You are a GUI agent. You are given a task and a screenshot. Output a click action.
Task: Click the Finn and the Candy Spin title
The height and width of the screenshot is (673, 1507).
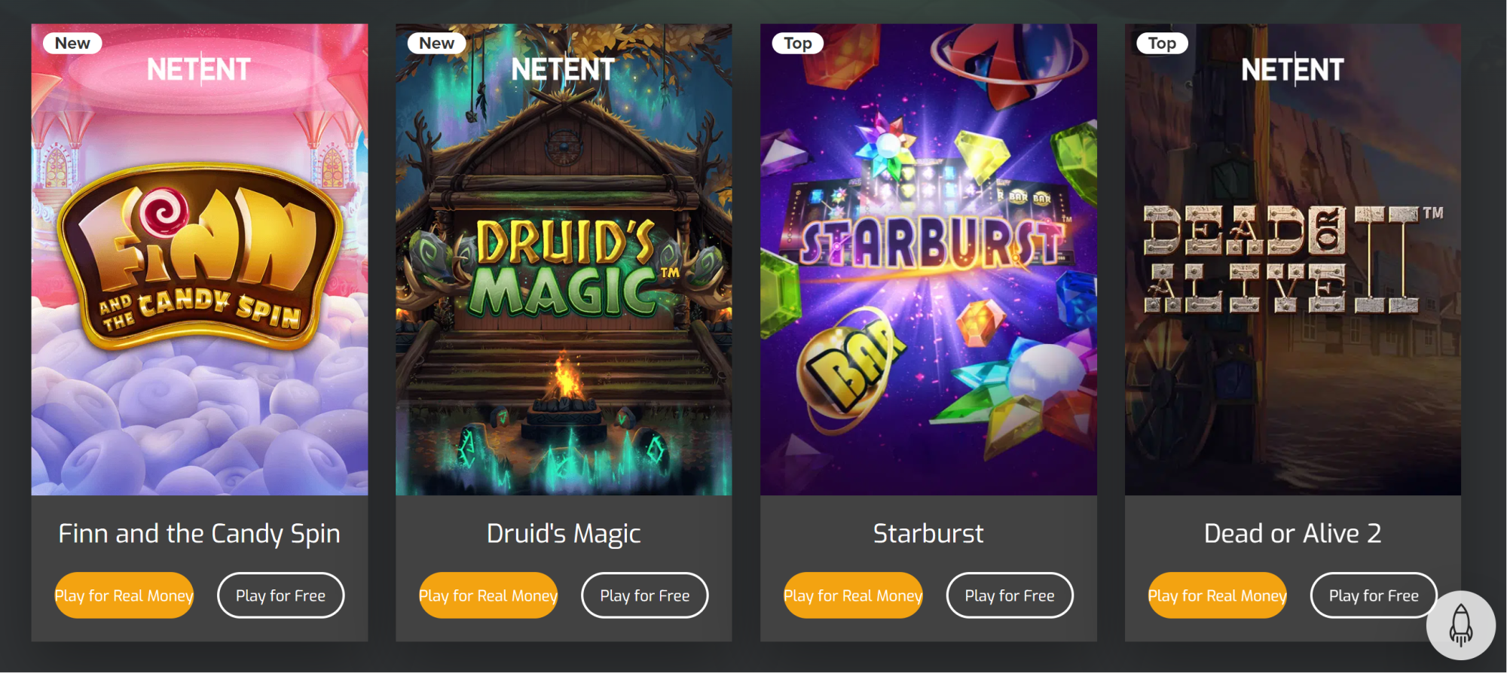pyautogui.click(x=200, y=534)
